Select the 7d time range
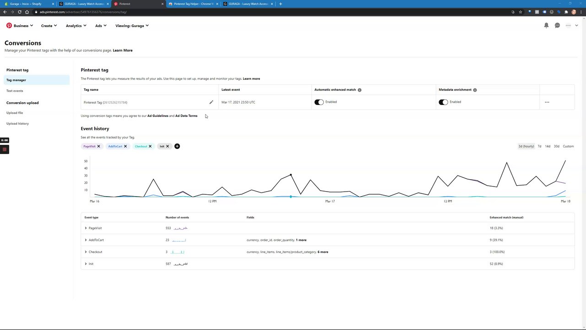 coord(539,146)
